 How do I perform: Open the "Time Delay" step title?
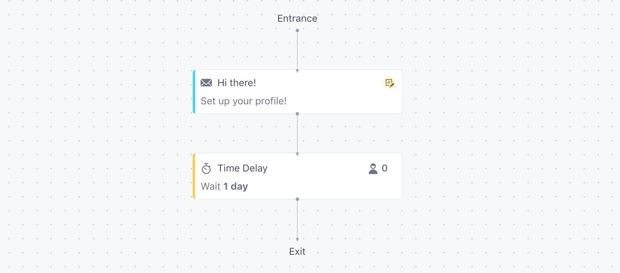(x=242, y=168)
